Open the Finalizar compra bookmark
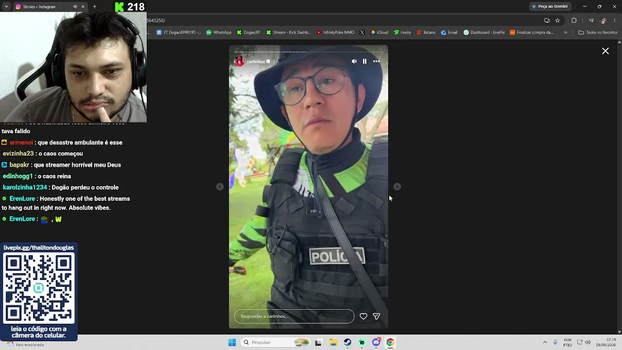Viewport: 622px width, 350px height. point(532,33)
